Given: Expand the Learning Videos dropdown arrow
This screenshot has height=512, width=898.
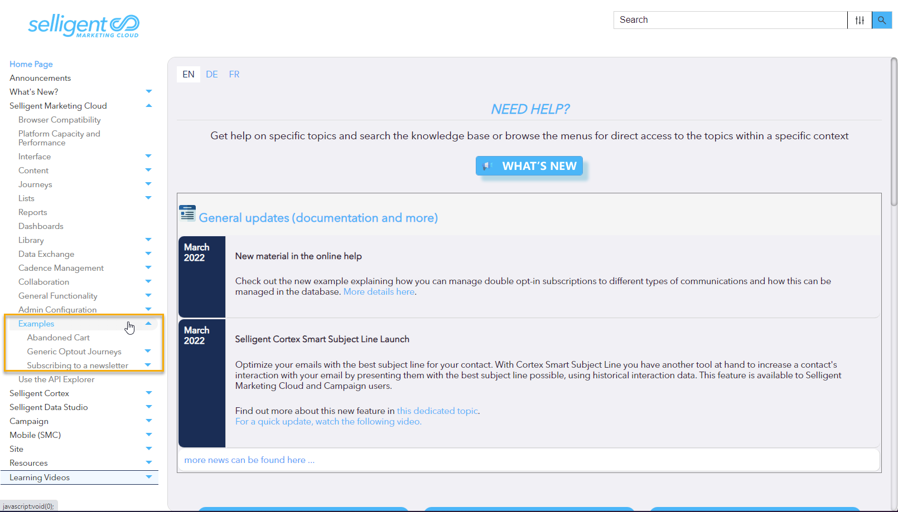Looking at the screenshot, I should point(148,477).
